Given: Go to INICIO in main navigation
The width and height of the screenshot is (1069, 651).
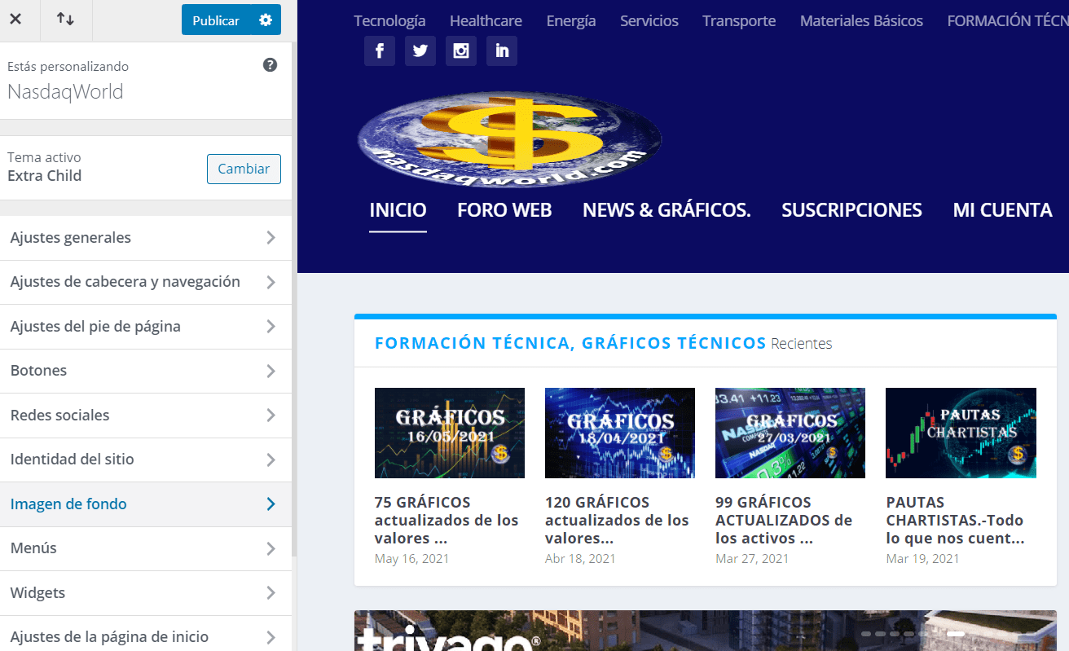Looking at the screenshot, I should 398,210.
